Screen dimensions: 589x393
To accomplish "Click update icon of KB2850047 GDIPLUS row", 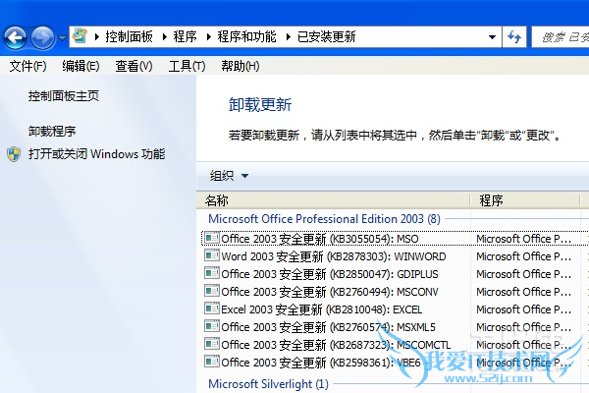I will pyautogui.click(x=212, y=273).
